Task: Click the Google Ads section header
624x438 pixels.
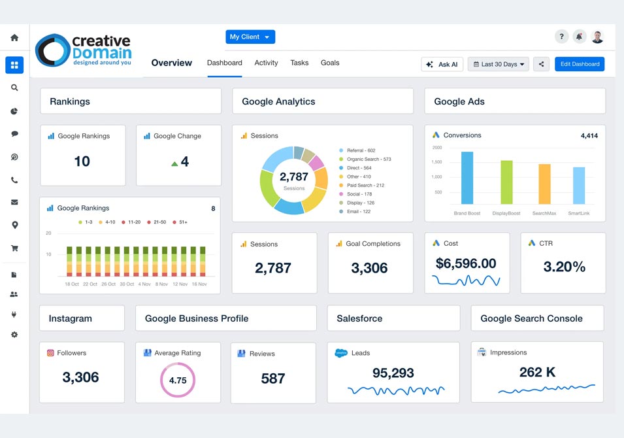Action: point(515,101)
